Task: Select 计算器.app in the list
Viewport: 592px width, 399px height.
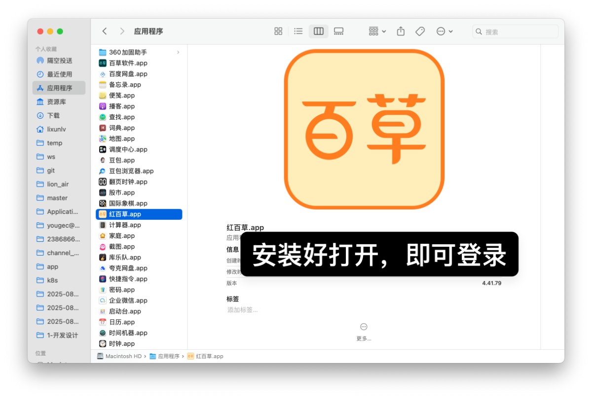Action: point(139,225)
